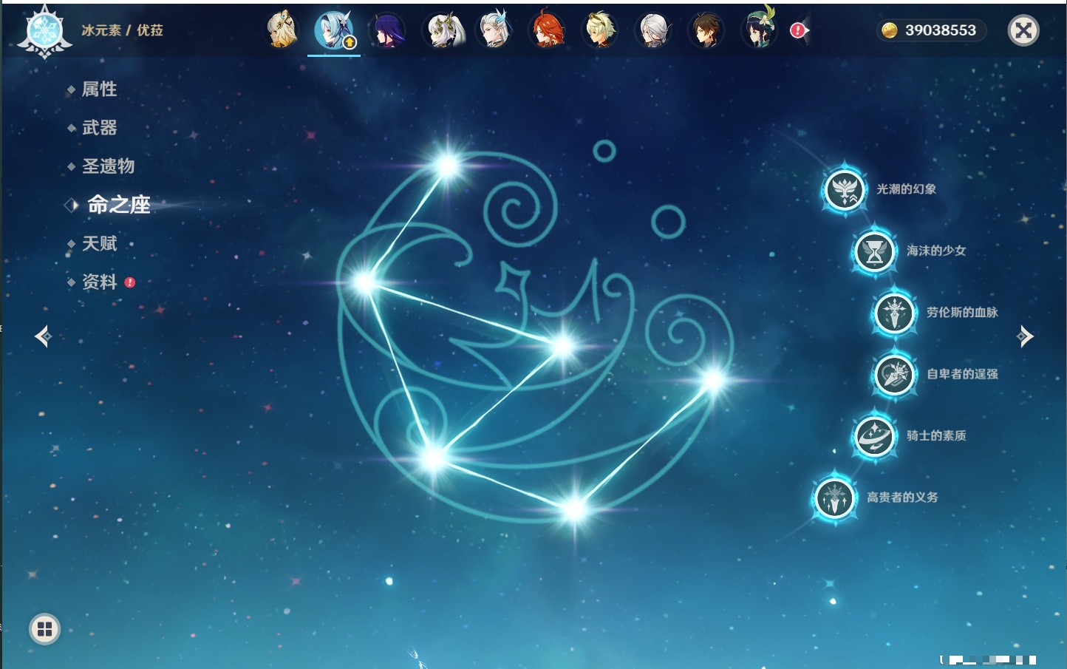The height and width of the screenshot is (669, 1067).
Task: Open the 骑士的素质 constellation icon
Action: (874, 436)
